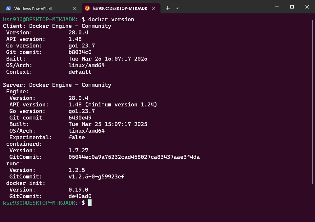Click the terminal vertical scrollbar
Viewport: 315px width, 222px height.
coord(313,102)
